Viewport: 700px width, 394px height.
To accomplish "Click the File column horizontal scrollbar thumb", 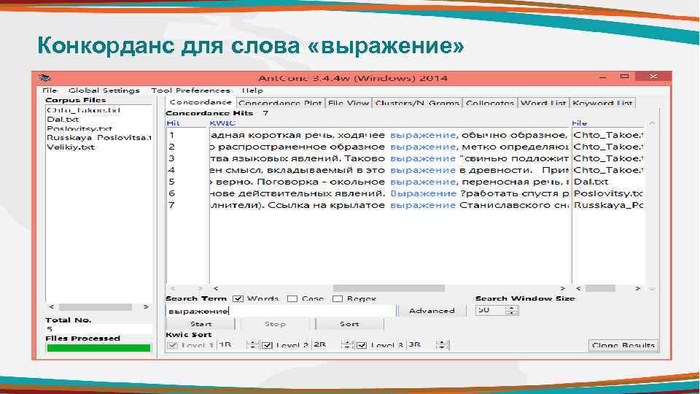I will pos(600,289).
